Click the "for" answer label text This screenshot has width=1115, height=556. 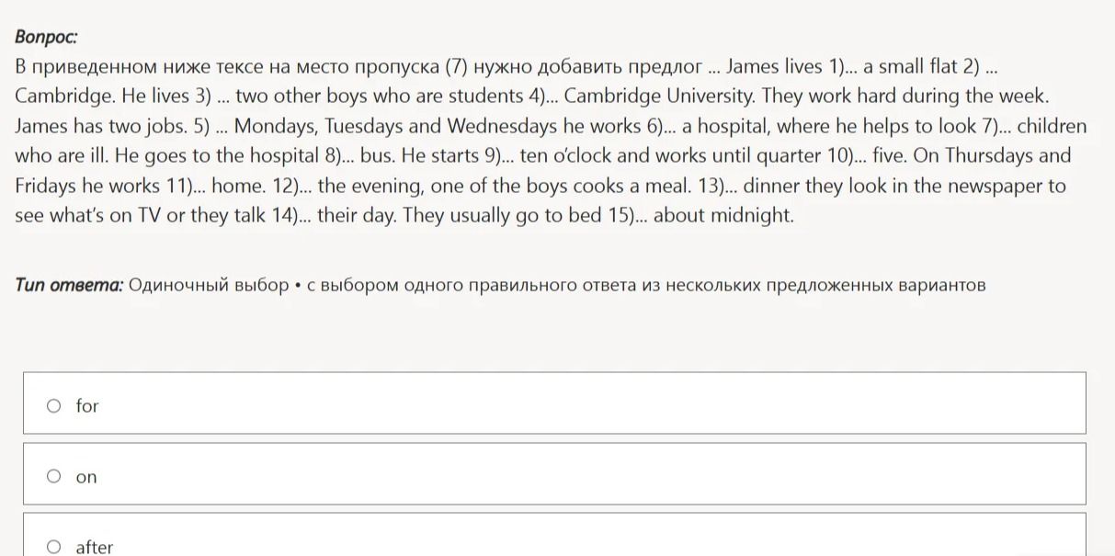[87, 405]
